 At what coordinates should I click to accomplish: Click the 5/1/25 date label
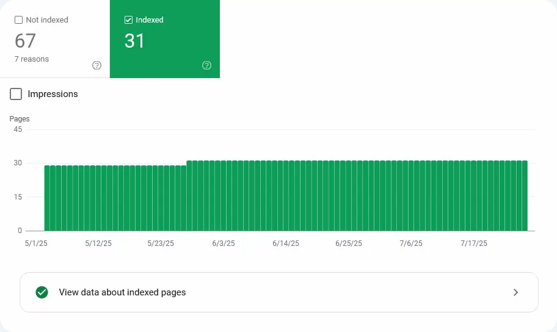pyautogui.click(x=36, y=244)
